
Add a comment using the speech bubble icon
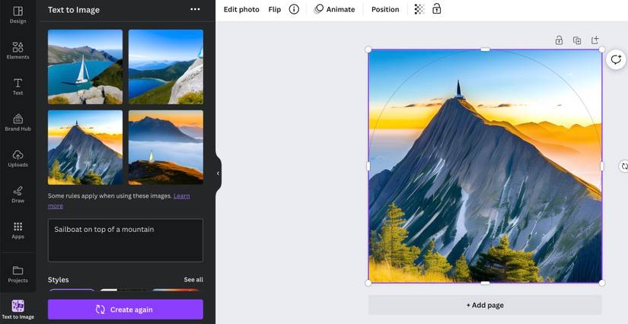click(x=616, y=60)
